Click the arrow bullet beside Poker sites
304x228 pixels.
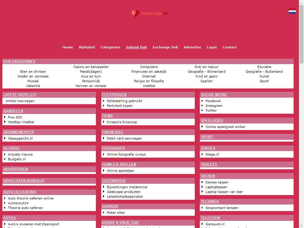(x=104, y=213)
